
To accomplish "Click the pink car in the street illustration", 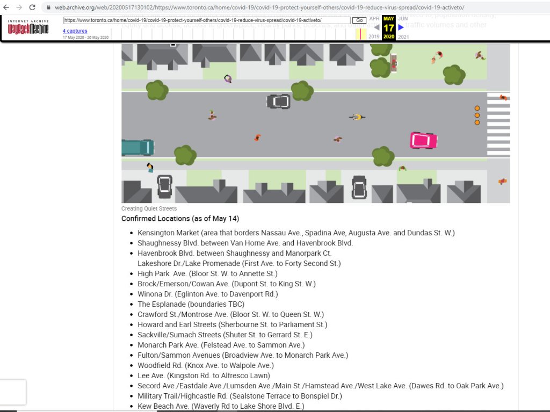I will [x=424, y=141].
